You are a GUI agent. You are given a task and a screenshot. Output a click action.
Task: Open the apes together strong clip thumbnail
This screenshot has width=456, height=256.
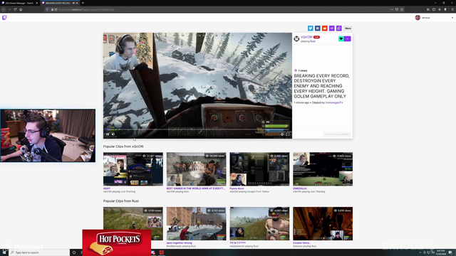(x=197, y=223)
